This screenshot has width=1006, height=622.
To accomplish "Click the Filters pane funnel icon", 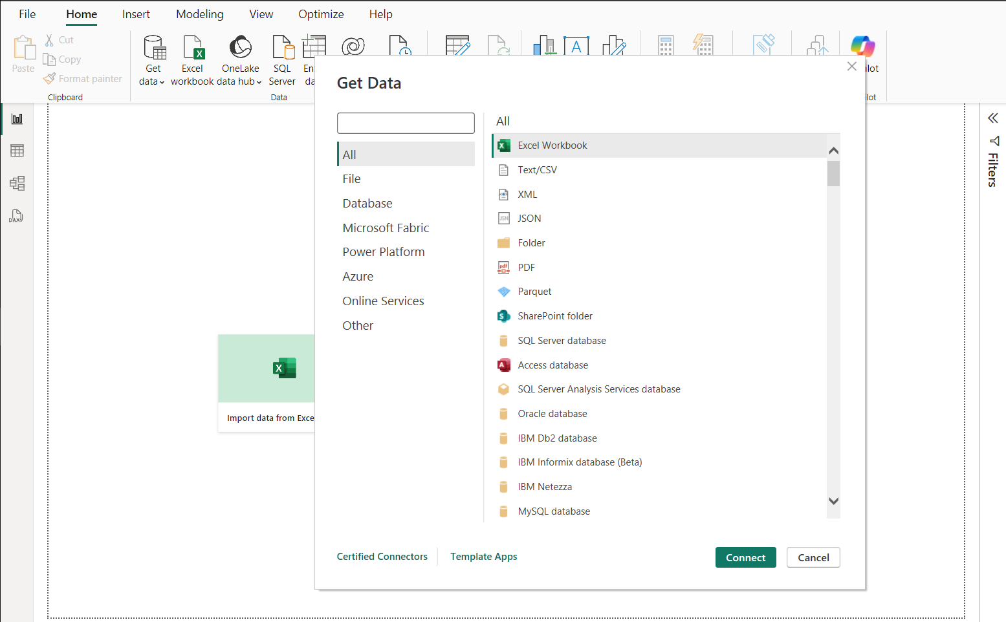I will coord(994,141).
